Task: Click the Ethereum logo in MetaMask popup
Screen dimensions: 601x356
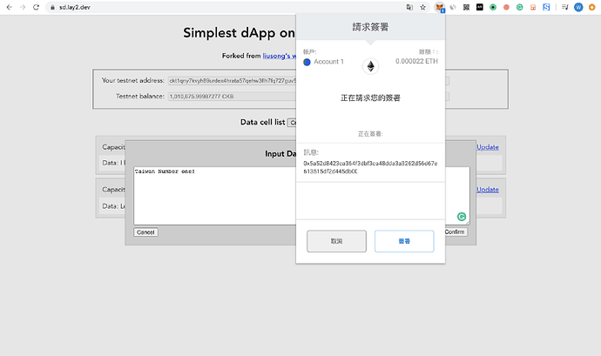Action: pos(371,66)
